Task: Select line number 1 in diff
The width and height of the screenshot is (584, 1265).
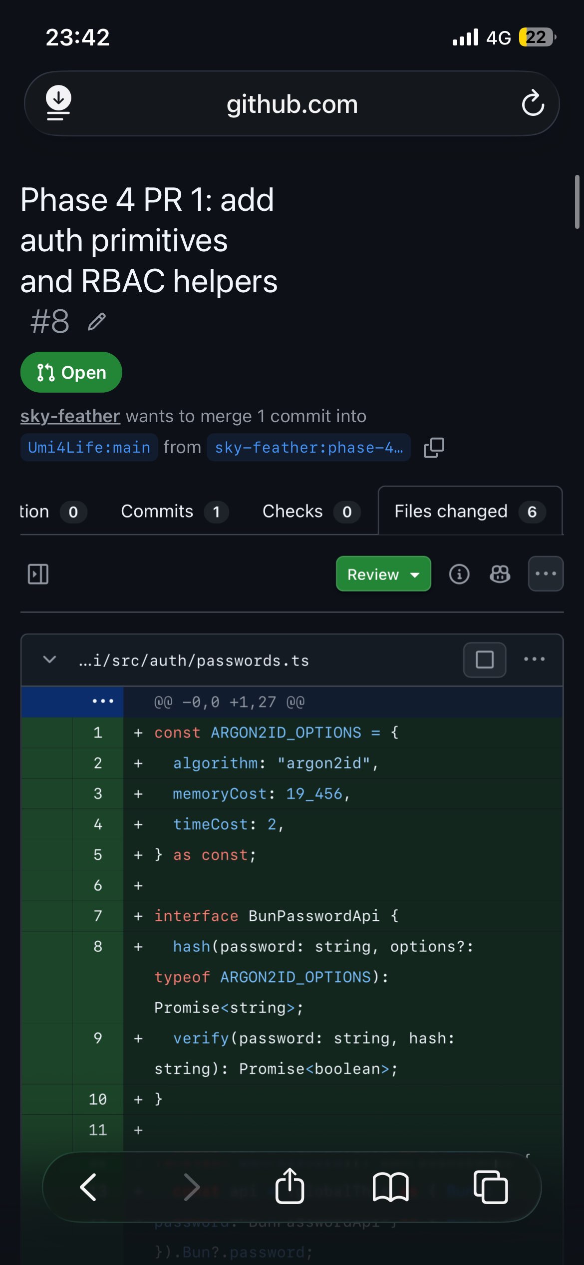Action: click(x=98, y=732)
